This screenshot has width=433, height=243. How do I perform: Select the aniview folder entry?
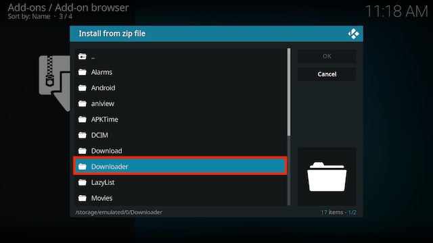coord(181,103)
